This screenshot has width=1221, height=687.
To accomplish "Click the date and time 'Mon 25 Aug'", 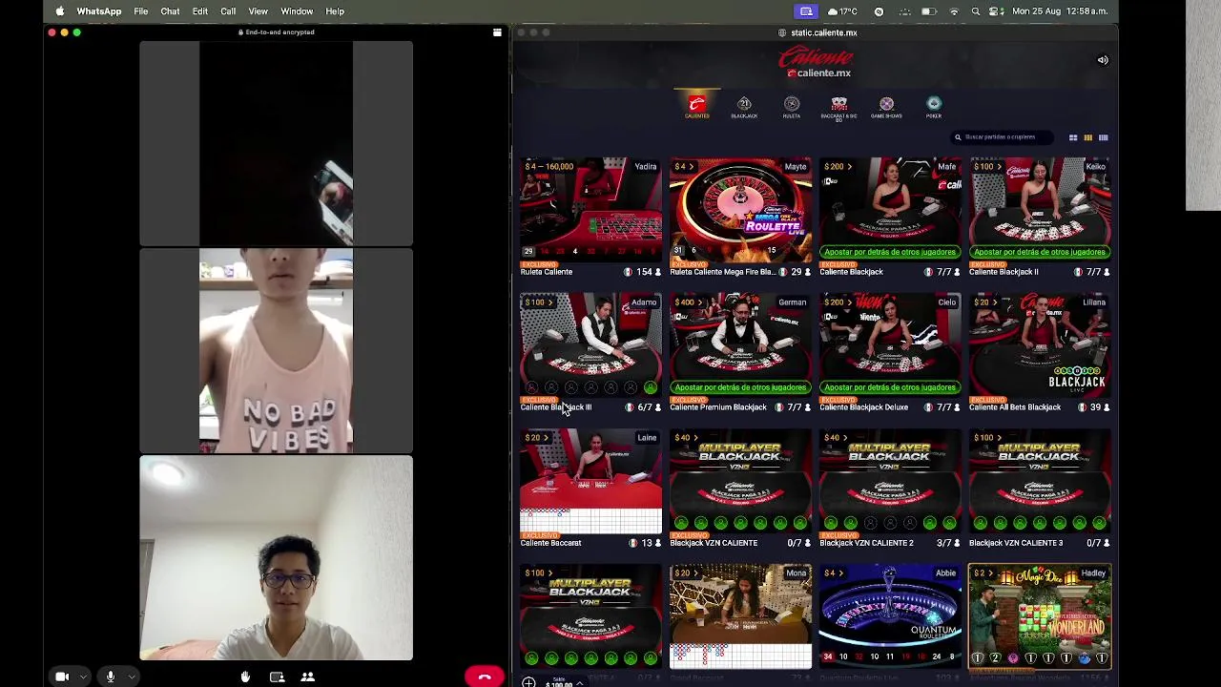I will coord(1059,11).
